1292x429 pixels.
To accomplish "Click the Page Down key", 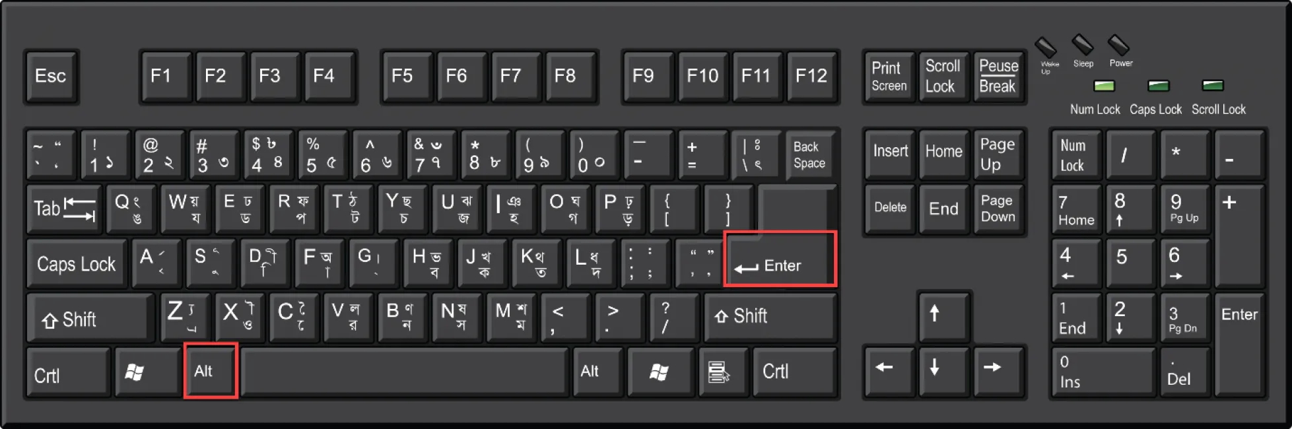I will 998,209.
